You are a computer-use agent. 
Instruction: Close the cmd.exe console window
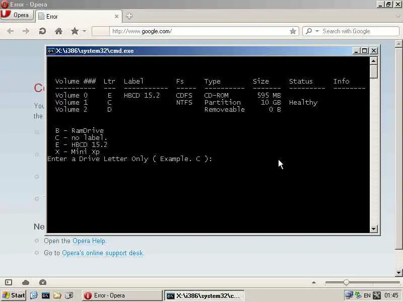click(x=374, y=51)
